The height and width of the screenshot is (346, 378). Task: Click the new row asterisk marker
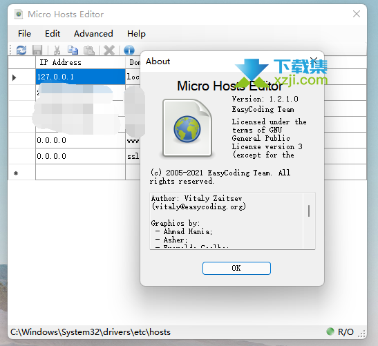pos(16,173)
